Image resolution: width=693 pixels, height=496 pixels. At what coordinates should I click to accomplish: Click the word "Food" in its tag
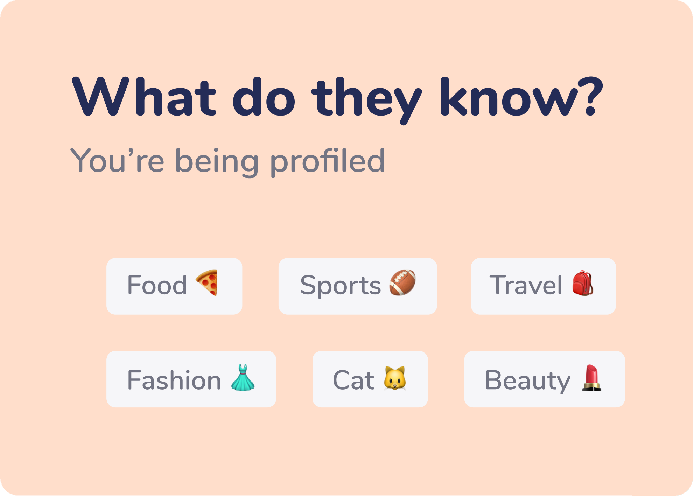157,285
